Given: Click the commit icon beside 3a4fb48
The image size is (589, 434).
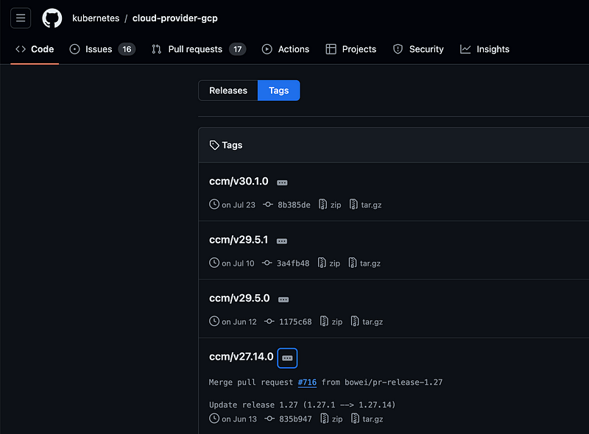Looking at the screenshot, I should pyautogui.click(x=267, y=263).
